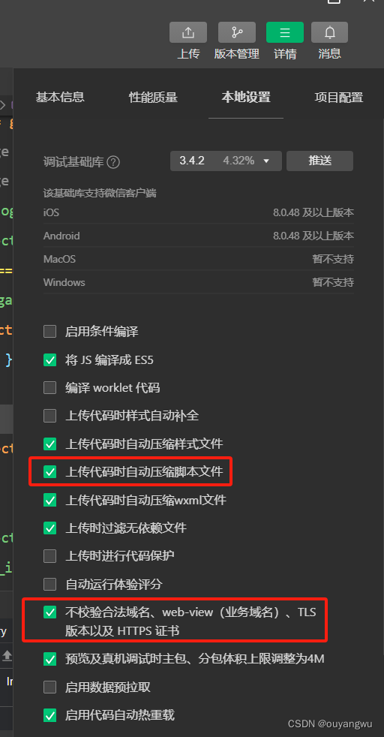384x737 pixels.
Task: Toggle the Details (详情) list icon
Action: pyautogui.click(x=285, y=32)
